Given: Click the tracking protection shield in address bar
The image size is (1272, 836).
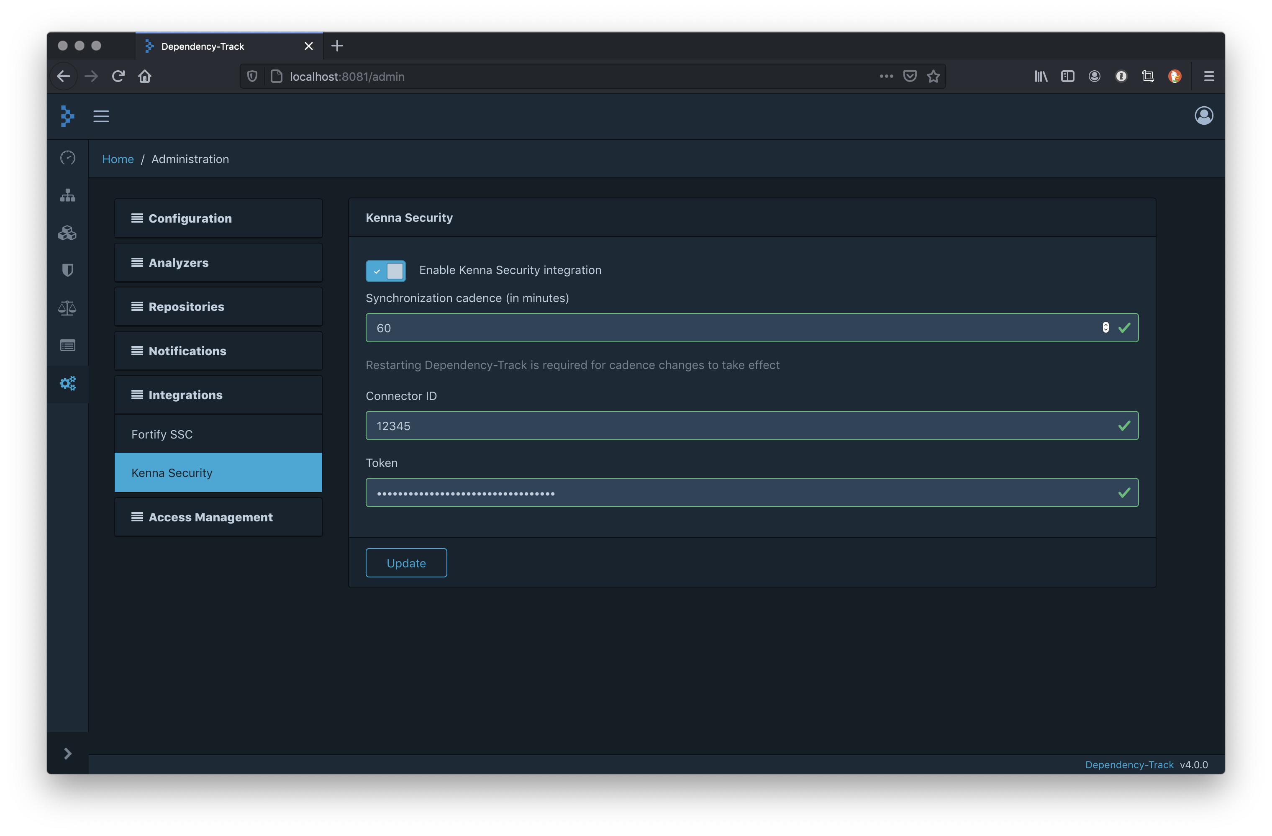Looking at the screenshot, I should point(252,77).
